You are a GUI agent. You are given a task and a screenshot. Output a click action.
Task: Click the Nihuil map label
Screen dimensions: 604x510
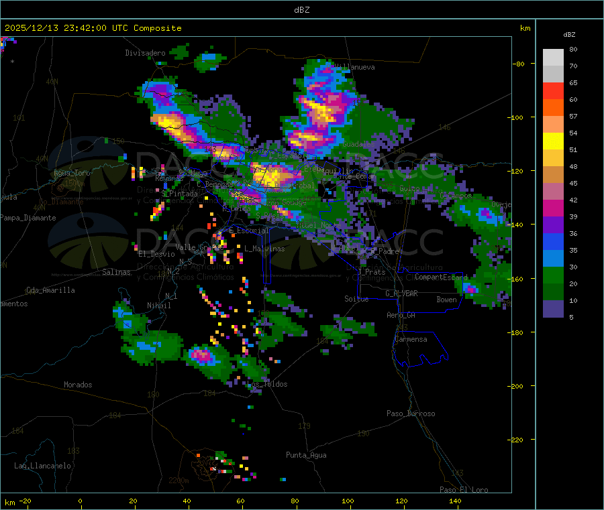coord(158,306)
